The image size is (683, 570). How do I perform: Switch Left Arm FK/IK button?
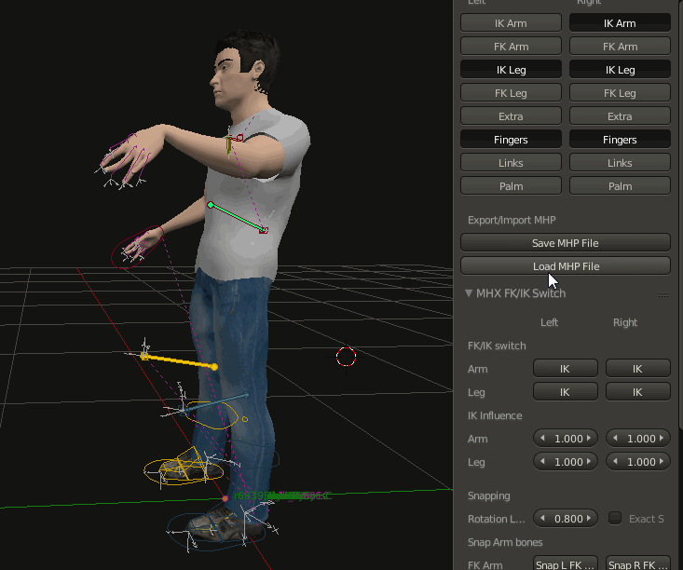[565, 369]
